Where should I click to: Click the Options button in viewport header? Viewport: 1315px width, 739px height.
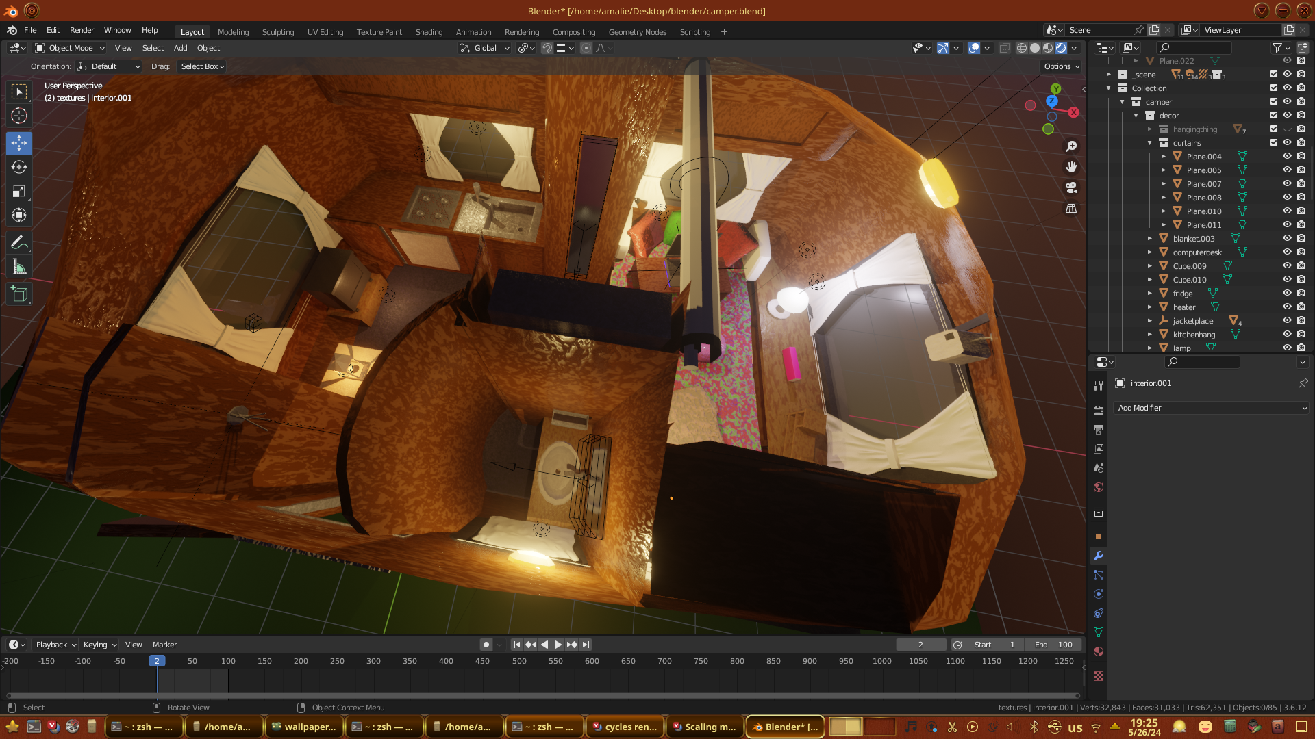[1062, 66]
